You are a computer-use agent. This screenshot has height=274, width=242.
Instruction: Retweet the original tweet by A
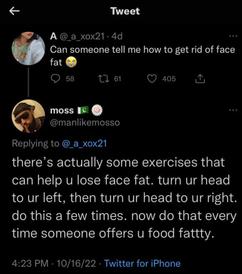point(102,79)
